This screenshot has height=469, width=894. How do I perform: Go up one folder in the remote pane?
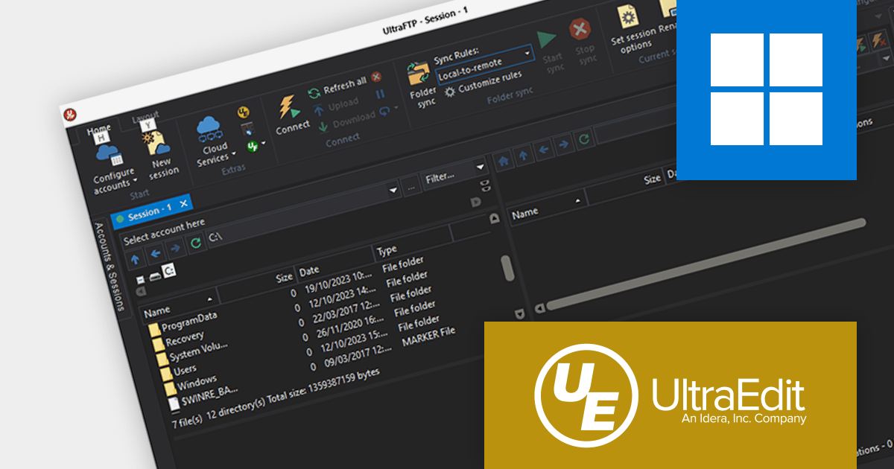pyautogui.click(x=524, y=154)
